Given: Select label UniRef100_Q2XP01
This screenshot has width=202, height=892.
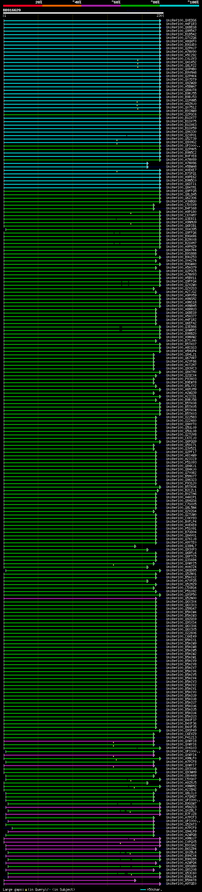Looking at the screenshot, I should coord(181,135).
